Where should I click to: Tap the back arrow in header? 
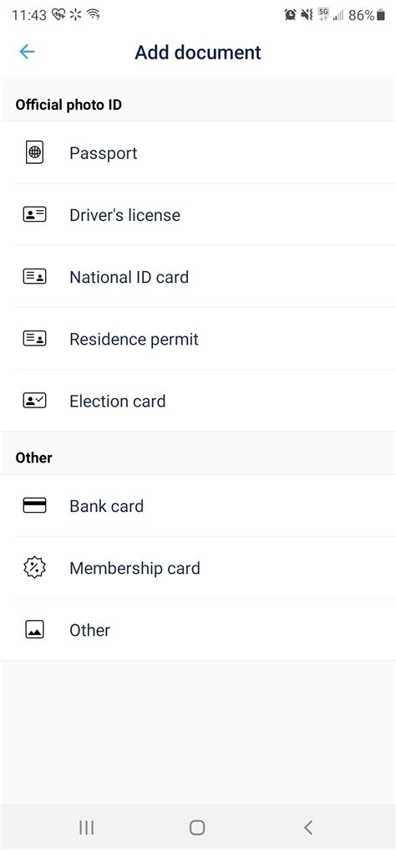click(27, 52)
